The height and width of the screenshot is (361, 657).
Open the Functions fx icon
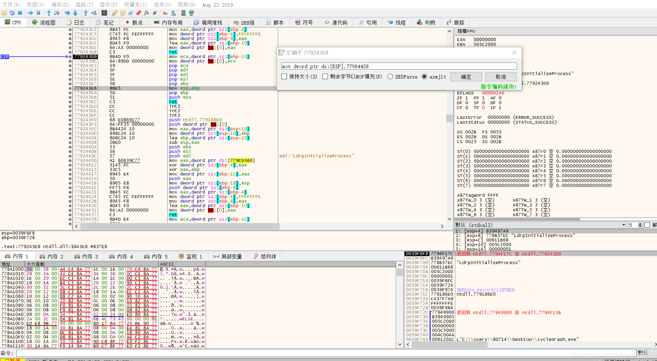pos(146,13)
